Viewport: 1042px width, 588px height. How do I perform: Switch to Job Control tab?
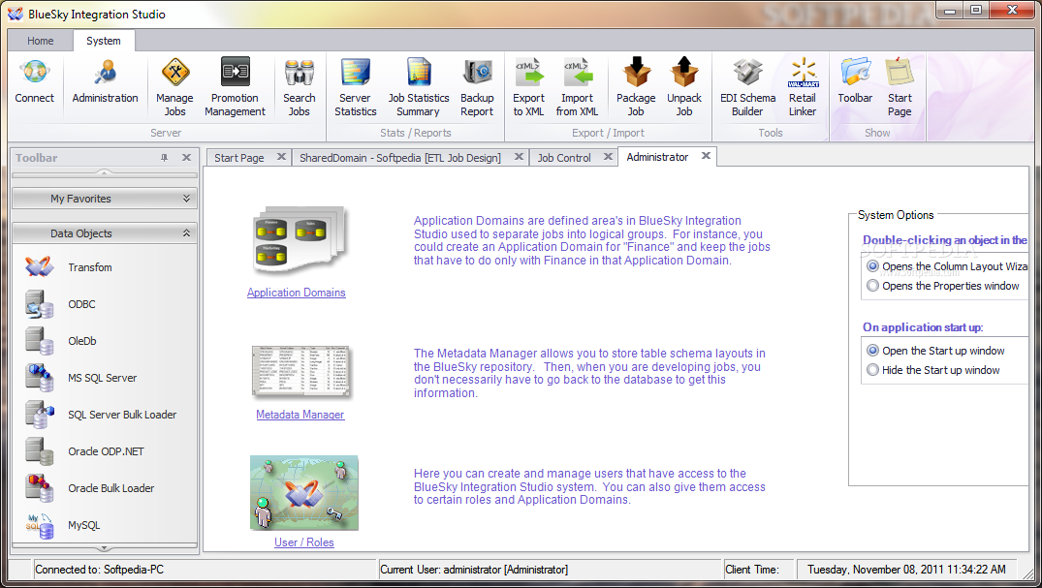click(x=564, y=158)
